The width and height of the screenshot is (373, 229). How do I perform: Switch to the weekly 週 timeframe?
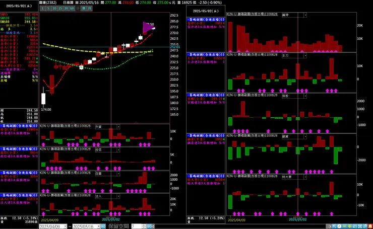click(x=84, y=9)
